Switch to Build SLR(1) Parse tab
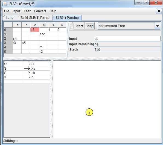The image size is (163, 145). coord(35,18)
